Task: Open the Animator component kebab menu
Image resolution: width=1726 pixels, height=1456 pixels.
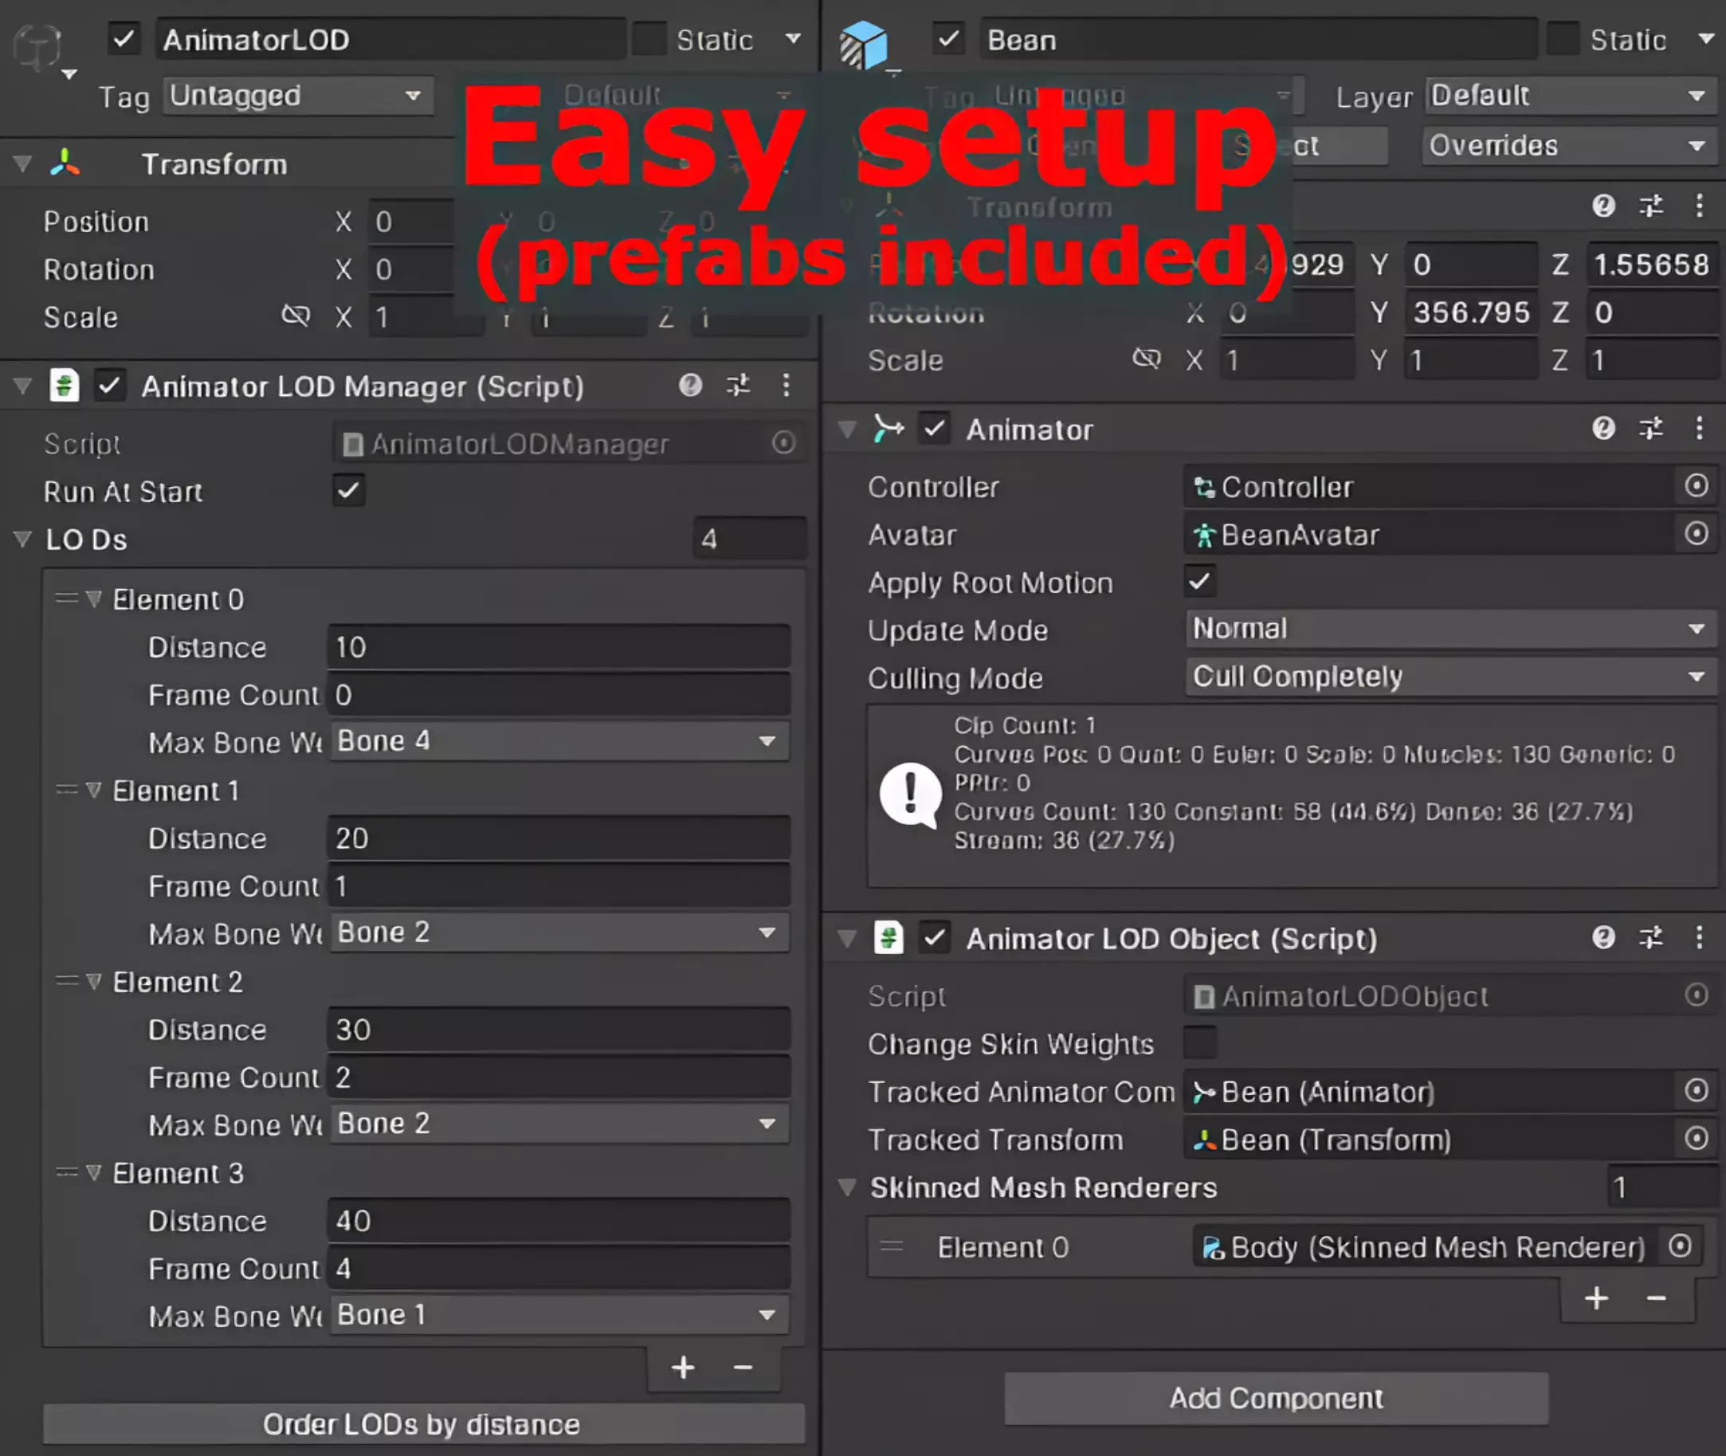Action: [x=1699, y=427]
